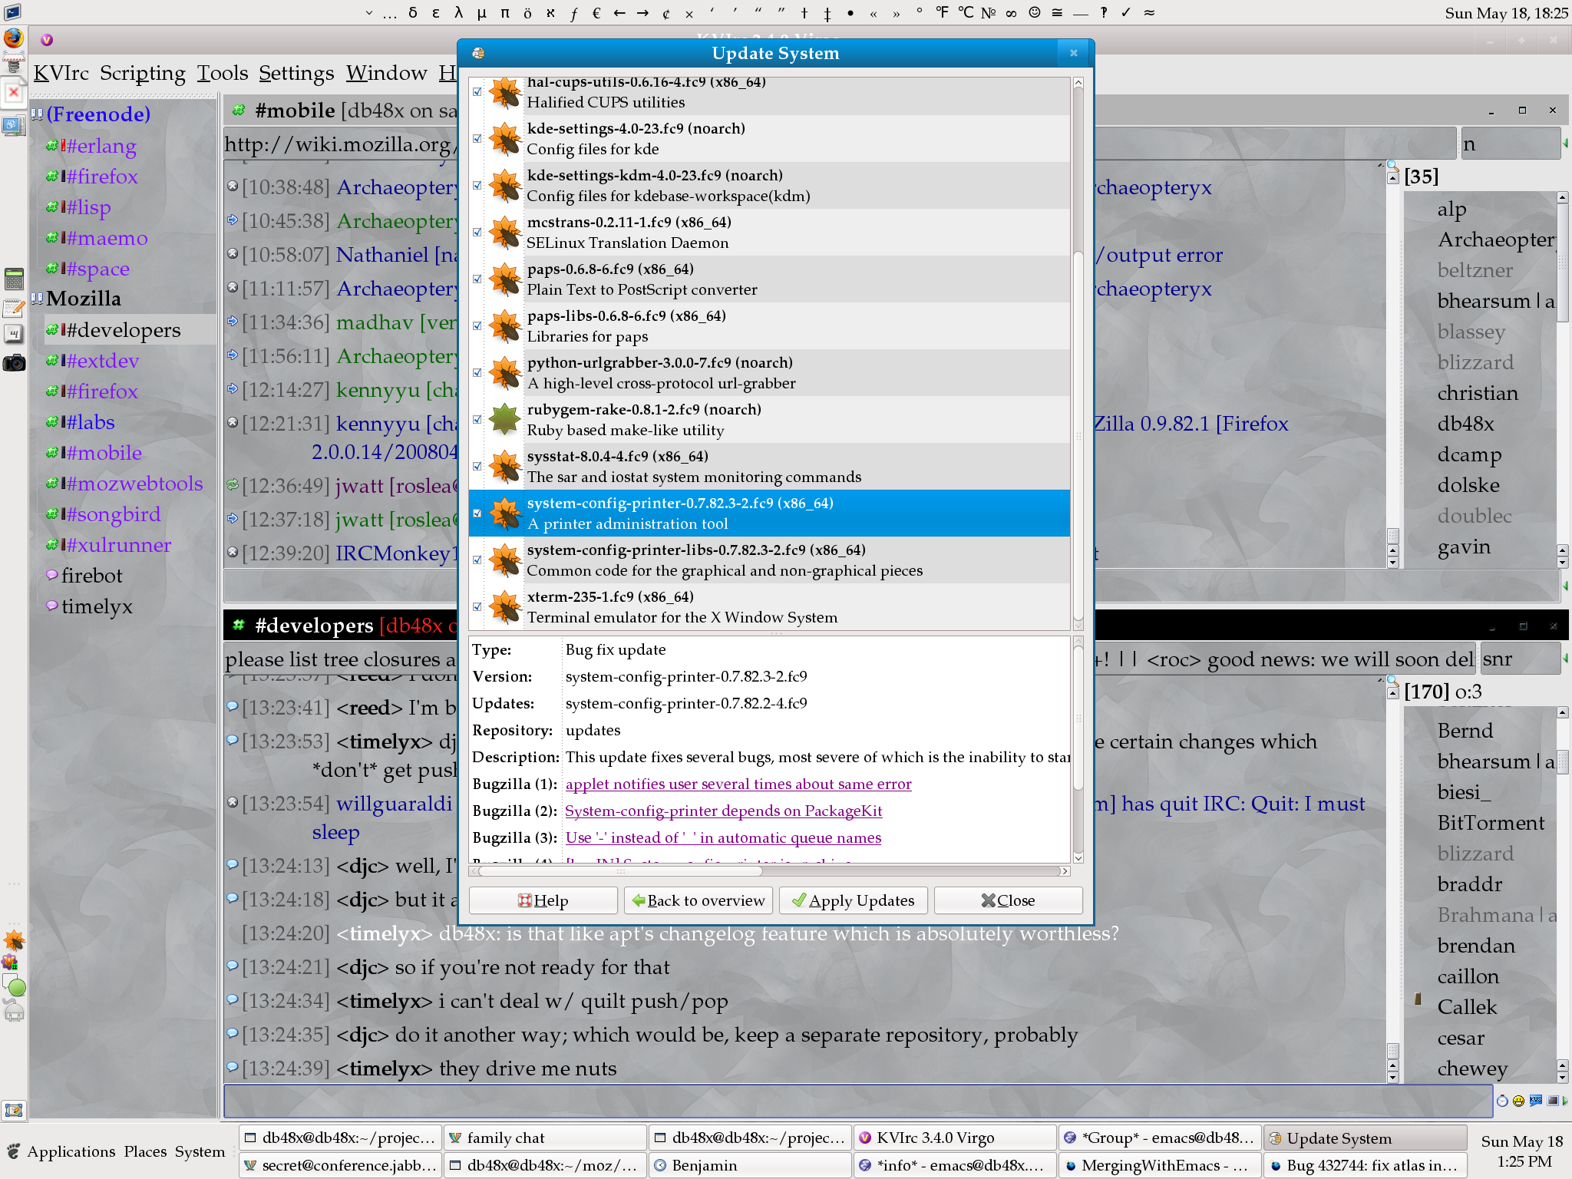Open the KVIrc menu

pyautogui.click(x=61, y=73)
